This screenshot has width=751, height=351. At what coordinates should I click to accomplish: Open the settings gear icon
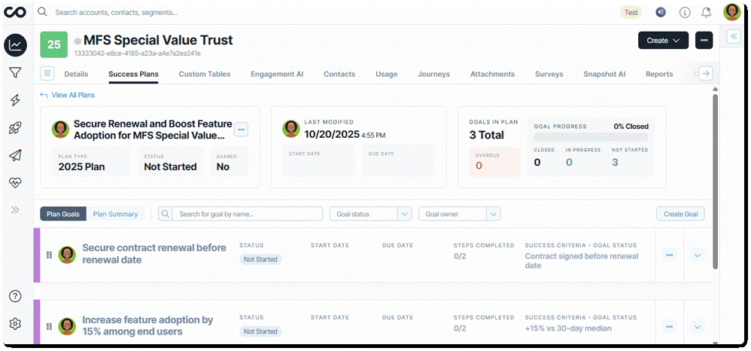(x=15, y=324)
